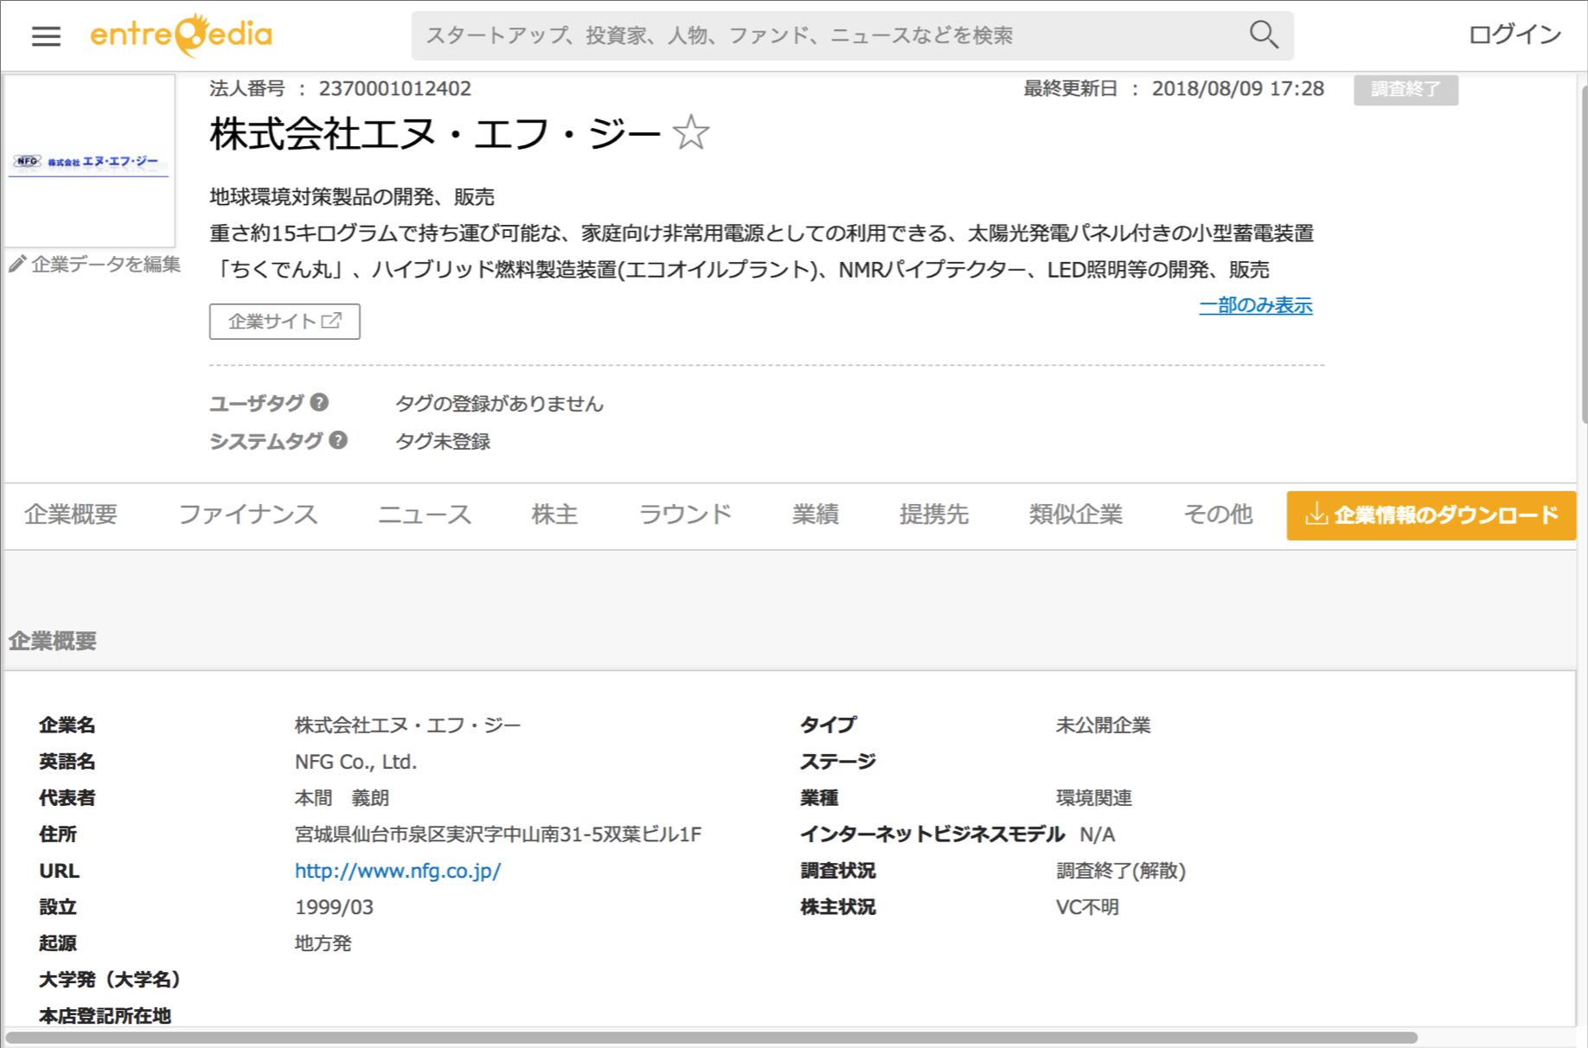
Task: Click the 企業情報のダウンロード button
Action: (1431, 515)
